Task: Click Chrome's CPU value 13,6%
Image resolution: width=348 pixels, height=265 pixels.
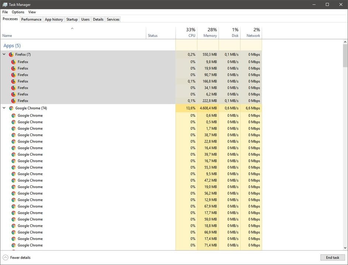Action: pos(191,108)
